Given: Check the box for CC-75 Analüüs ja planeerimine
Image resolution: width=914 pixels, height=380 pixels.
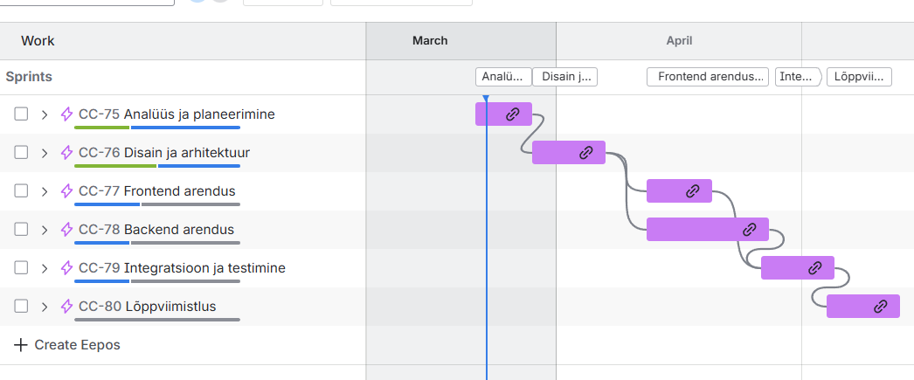Looking at the screenshot, I should pos(22,114).
